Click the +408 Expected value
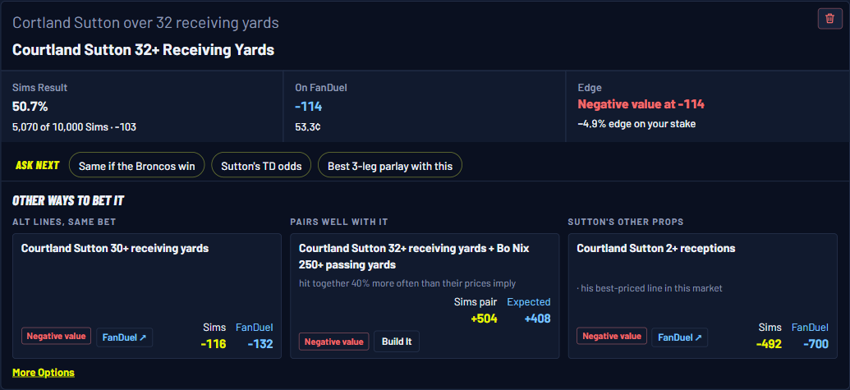The height and width of the screenshot is (390, 850). tap(537, 319)
